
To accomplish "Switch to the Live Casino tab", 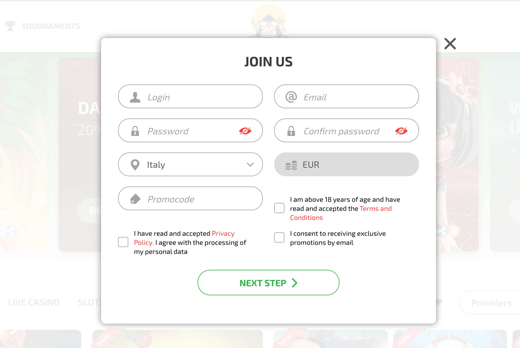I will point(33,302).
